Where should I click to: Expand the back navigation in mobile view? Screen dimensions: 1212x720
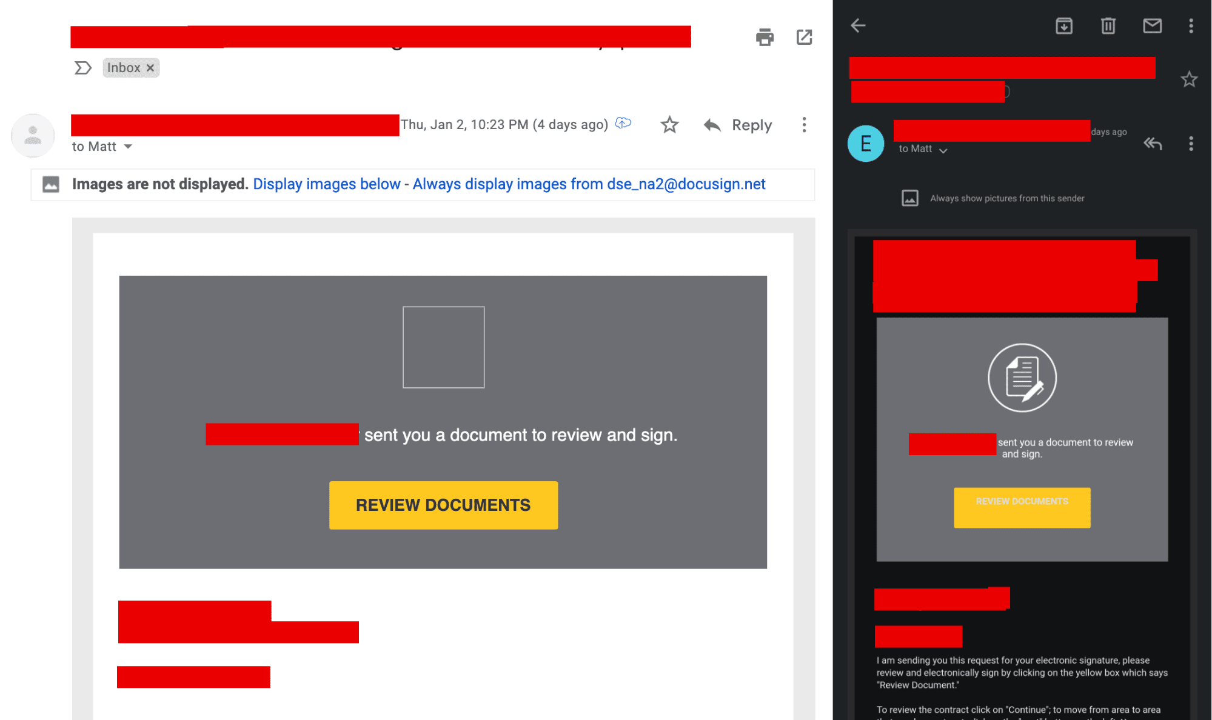(x=857, y=25)
